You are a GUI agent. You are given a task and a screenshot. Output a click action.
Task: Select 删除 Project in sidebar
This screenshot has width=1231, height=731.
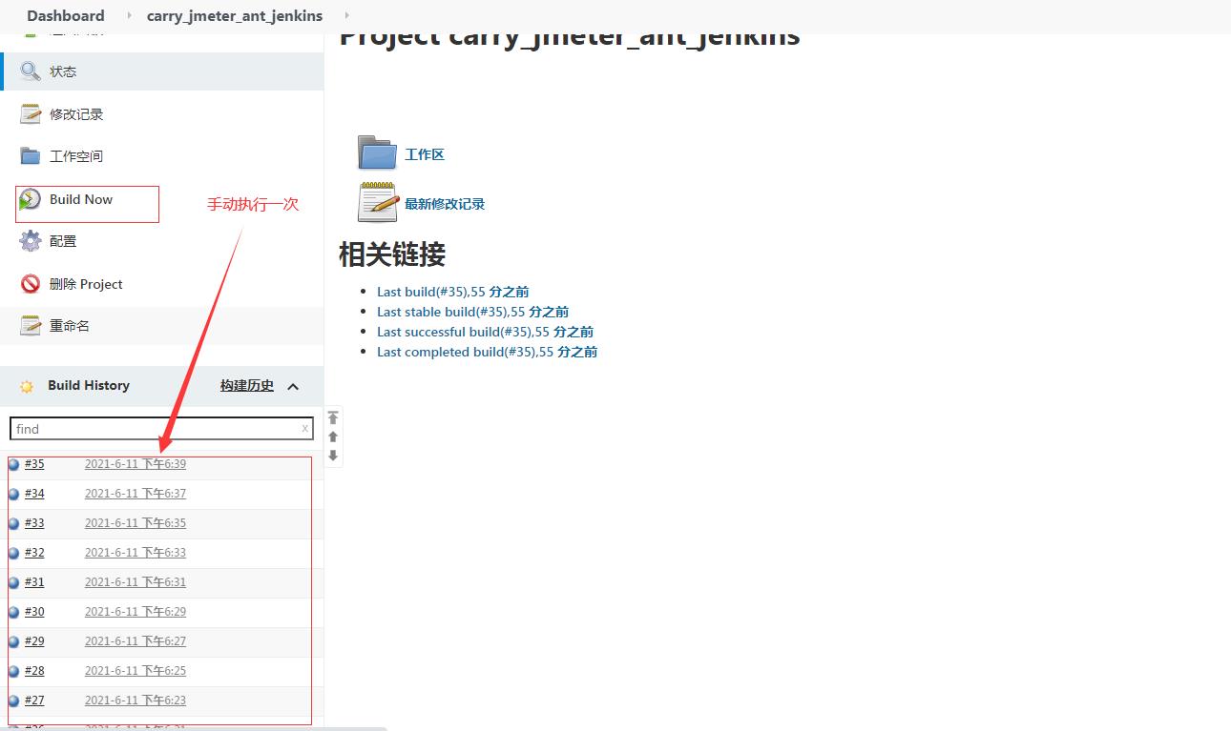coord(86,284)
